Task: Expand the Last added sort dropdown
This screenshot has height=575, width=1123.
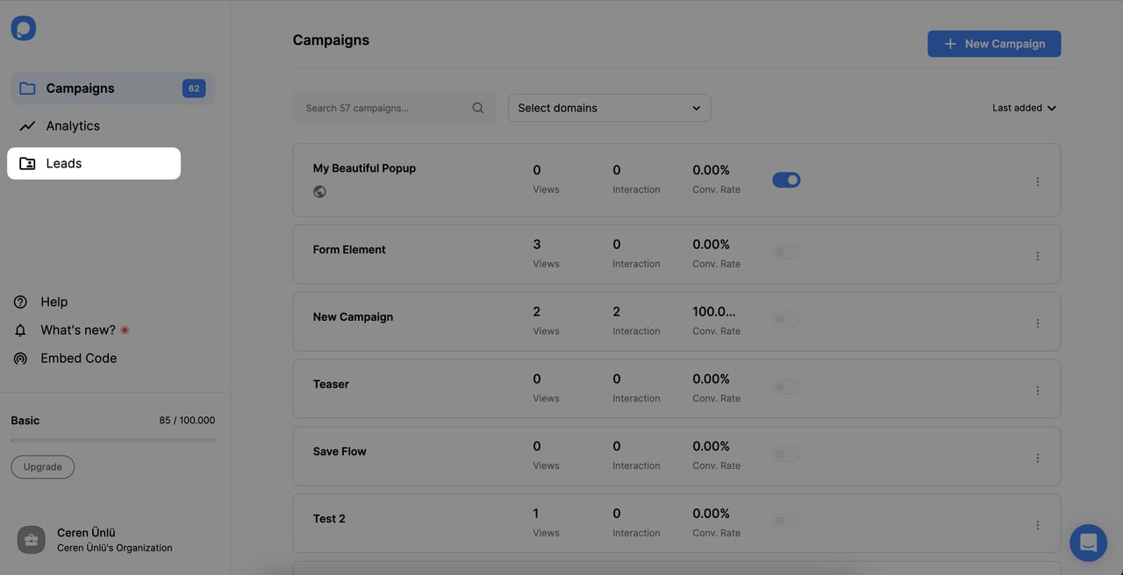Action: tap(1024, 108)
